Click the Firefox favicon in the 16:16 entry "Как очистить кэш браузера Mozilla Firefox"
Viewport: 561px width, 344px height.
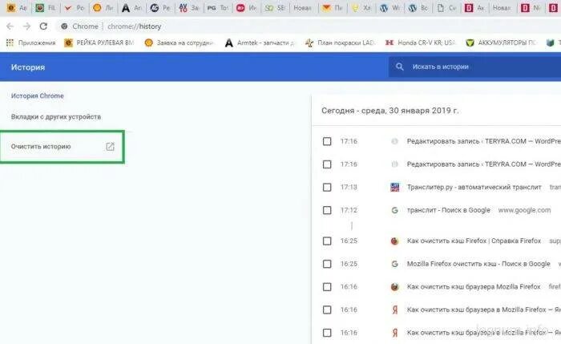coord(394,287)
